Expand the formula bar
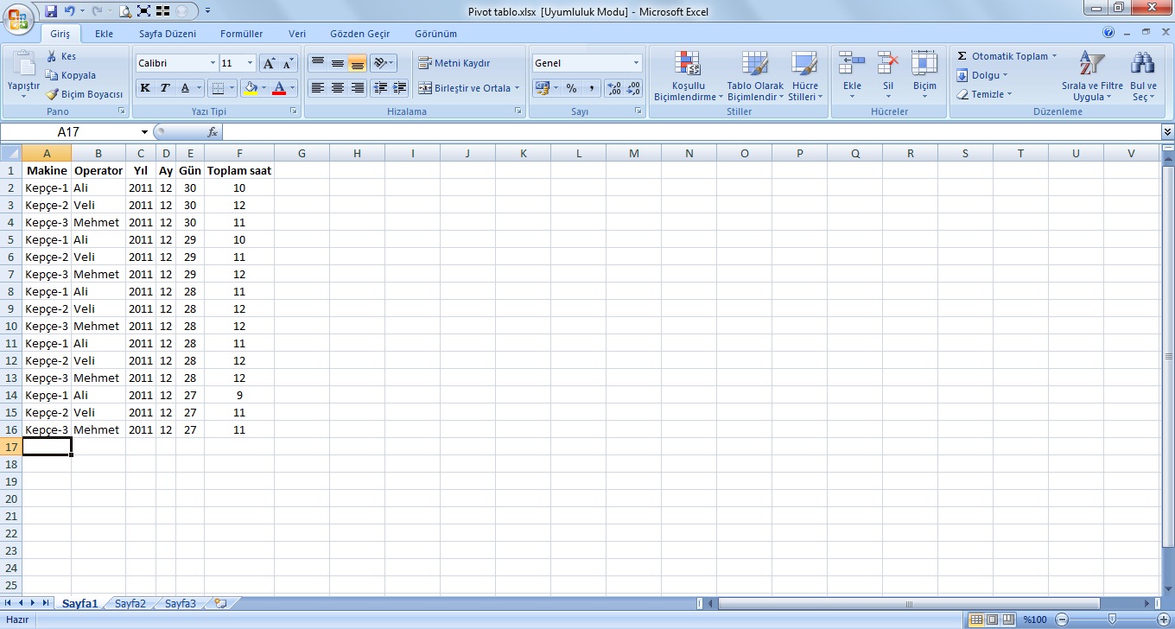This screenshot has height=629, width=1175. (1168, 132)
